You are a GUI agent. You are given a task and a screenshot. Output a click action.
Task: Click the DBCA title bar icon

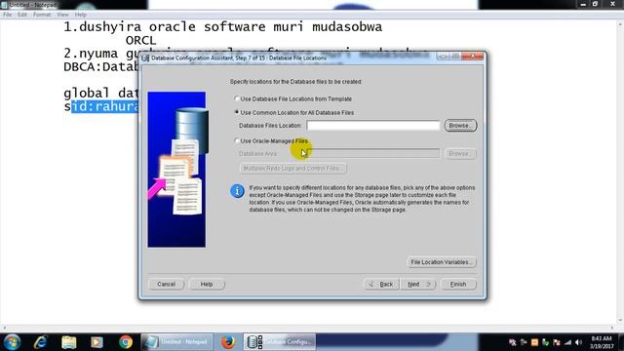coord(145,58)
